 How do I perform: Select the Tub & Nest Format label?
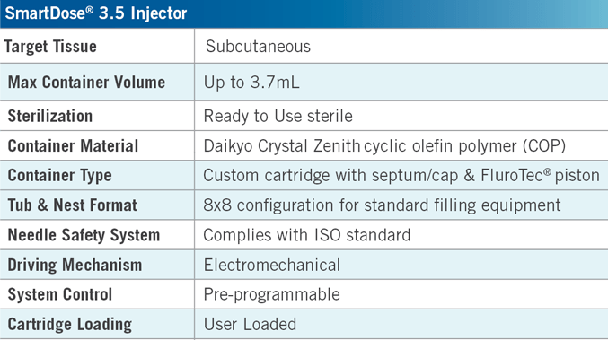click(x=73, y=205)
